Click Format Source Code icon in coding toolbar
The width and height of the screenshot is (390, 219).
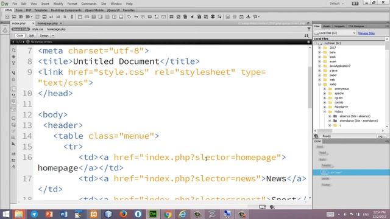coord(13,166)
